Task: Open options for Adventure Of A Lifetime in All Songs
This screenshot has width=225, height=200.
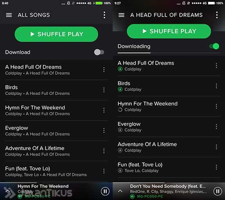Action: click(104, 151)
